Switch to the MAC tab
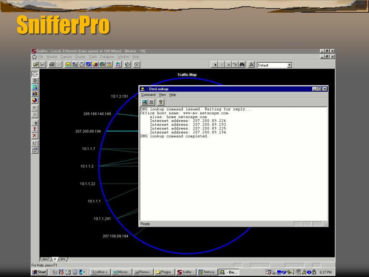The image size is (369, 277). pyautogui.click(x=46, y=259)
